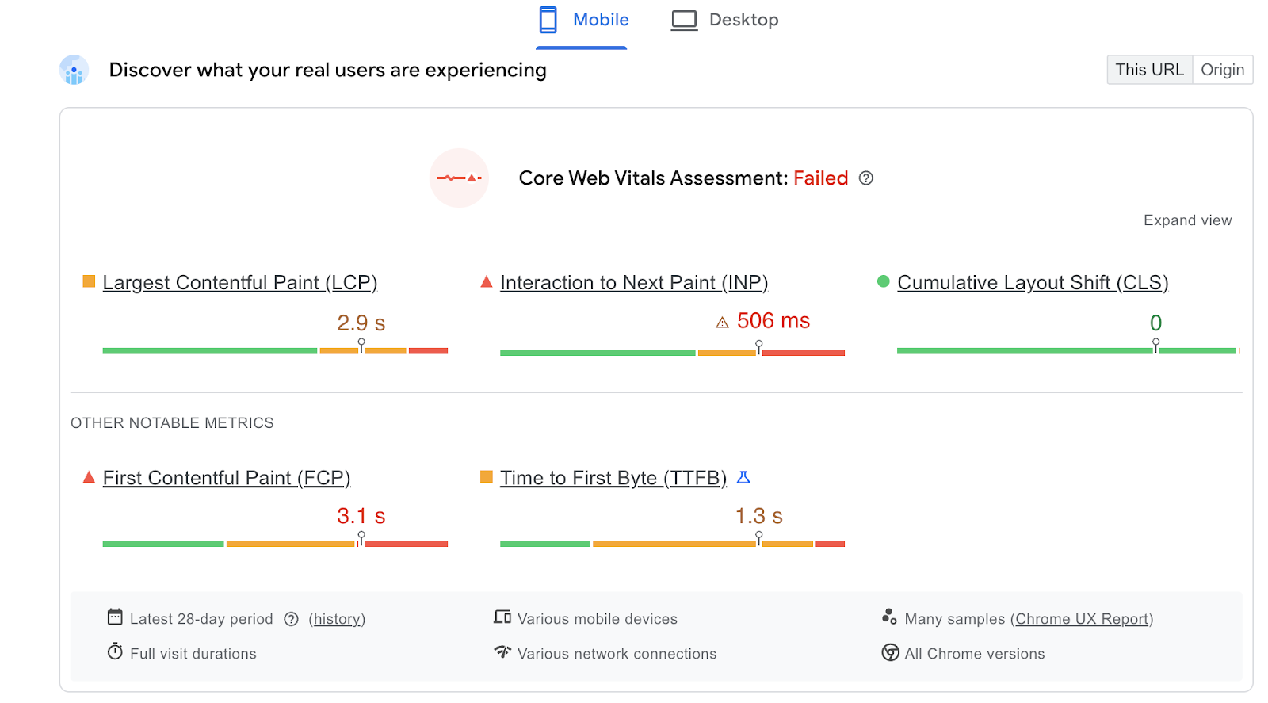Viewport: 1268px width, 703px height.
Task: Click the help icon beside 28-day period
Action: pos(292,619)
